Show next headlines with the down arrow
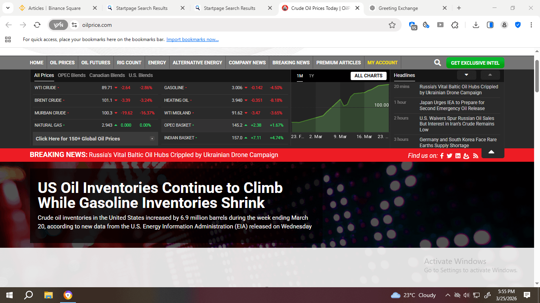Screen dimensions: 540x303 [x=466, y=75]
